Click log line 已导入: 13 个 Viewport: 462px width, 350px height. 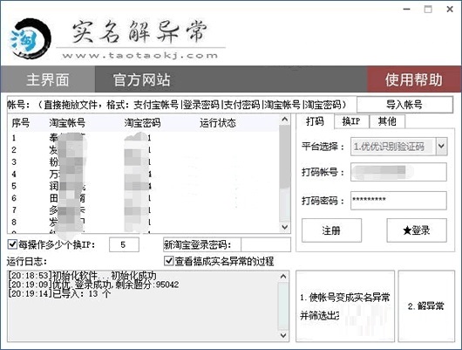coord(59,293)
